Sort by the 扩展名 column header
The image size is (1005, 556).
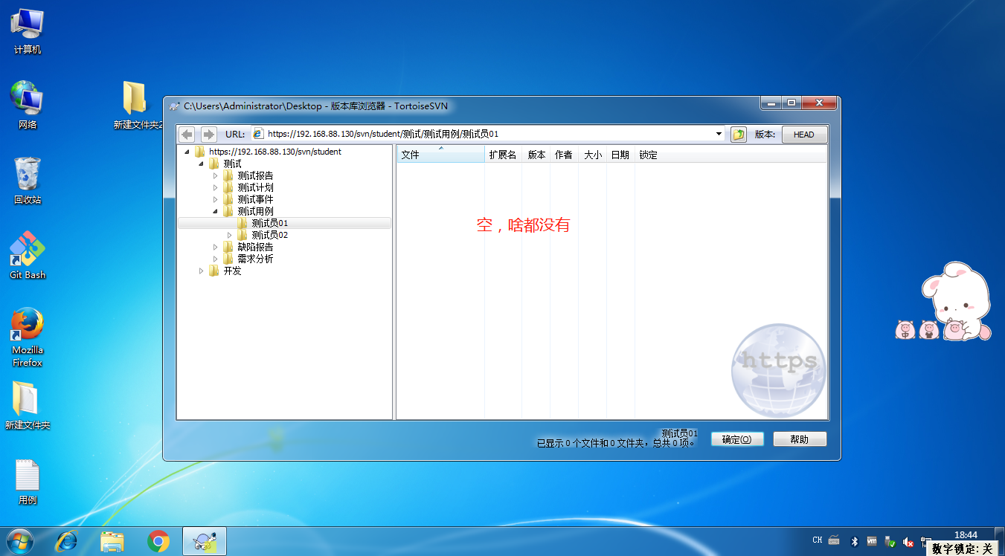[503, 155]
